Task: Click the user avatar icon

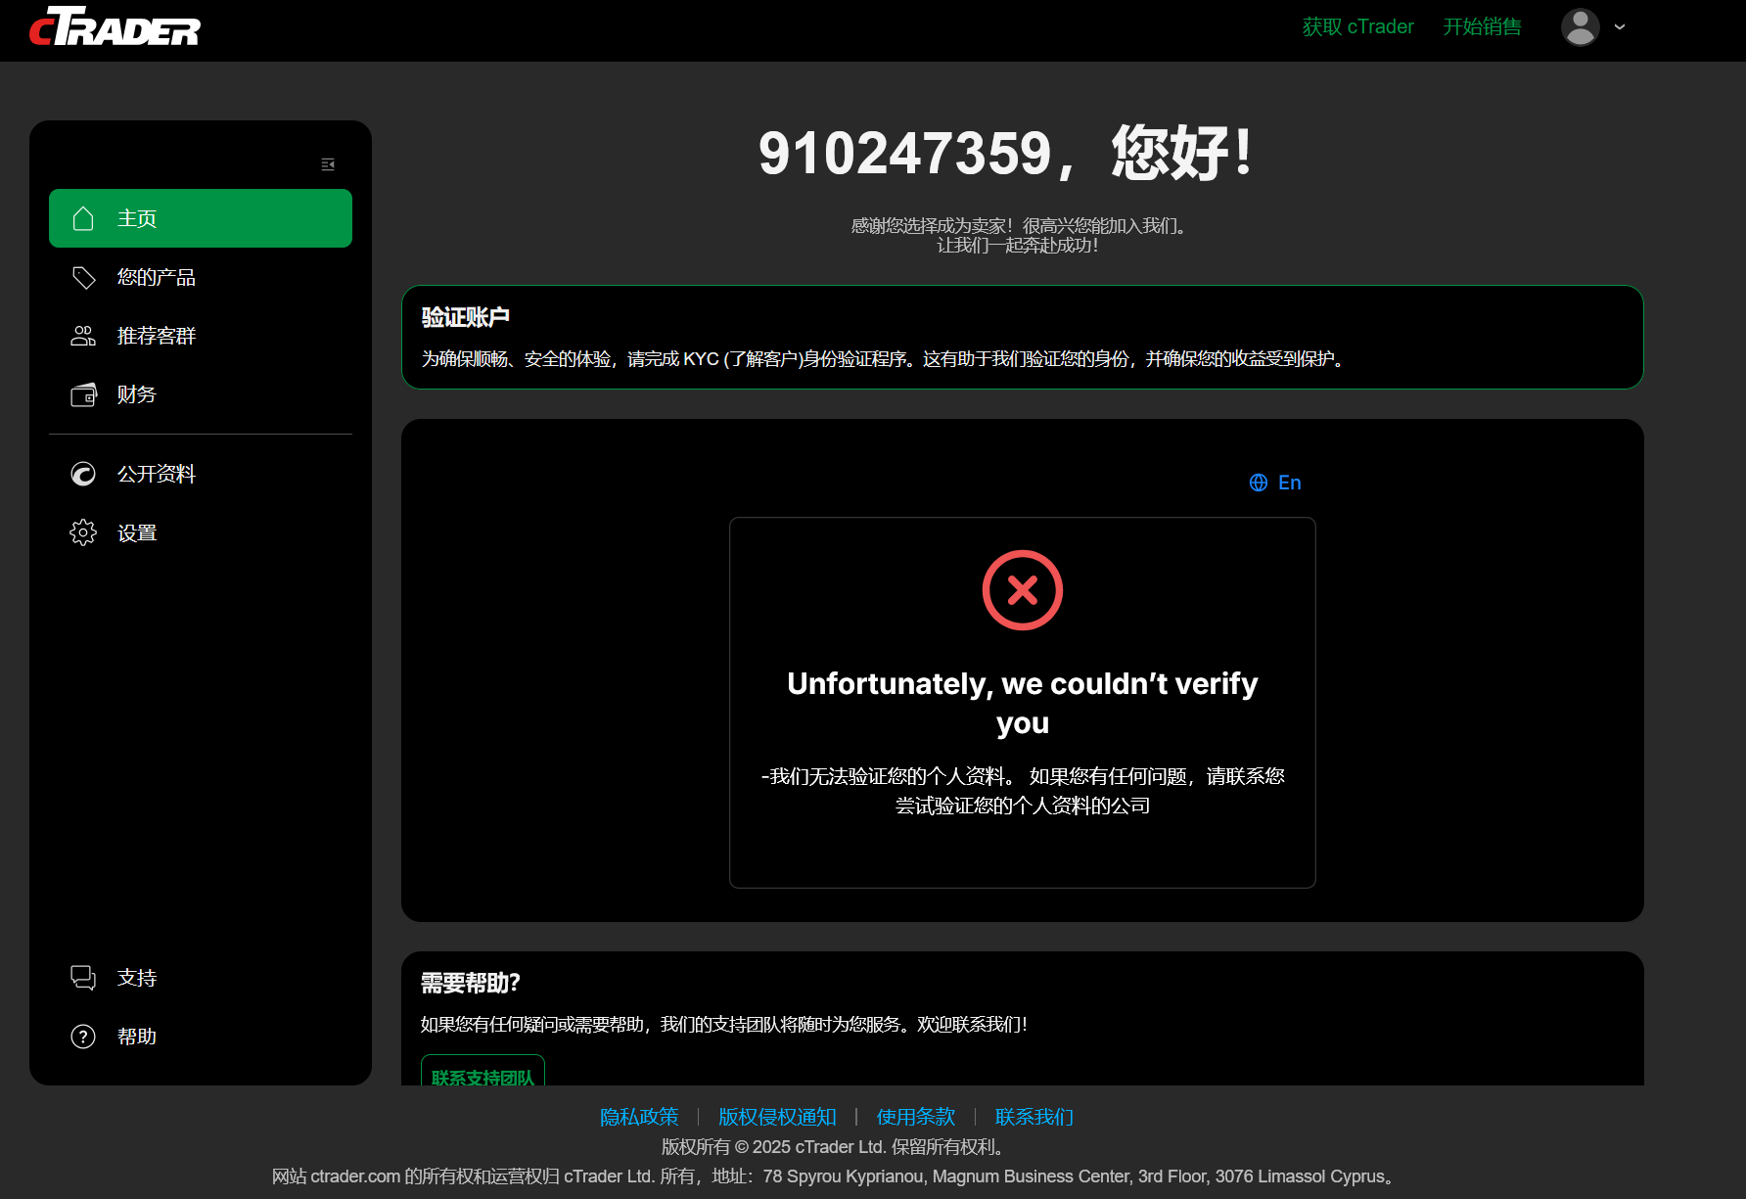Action: point(1580,27)
